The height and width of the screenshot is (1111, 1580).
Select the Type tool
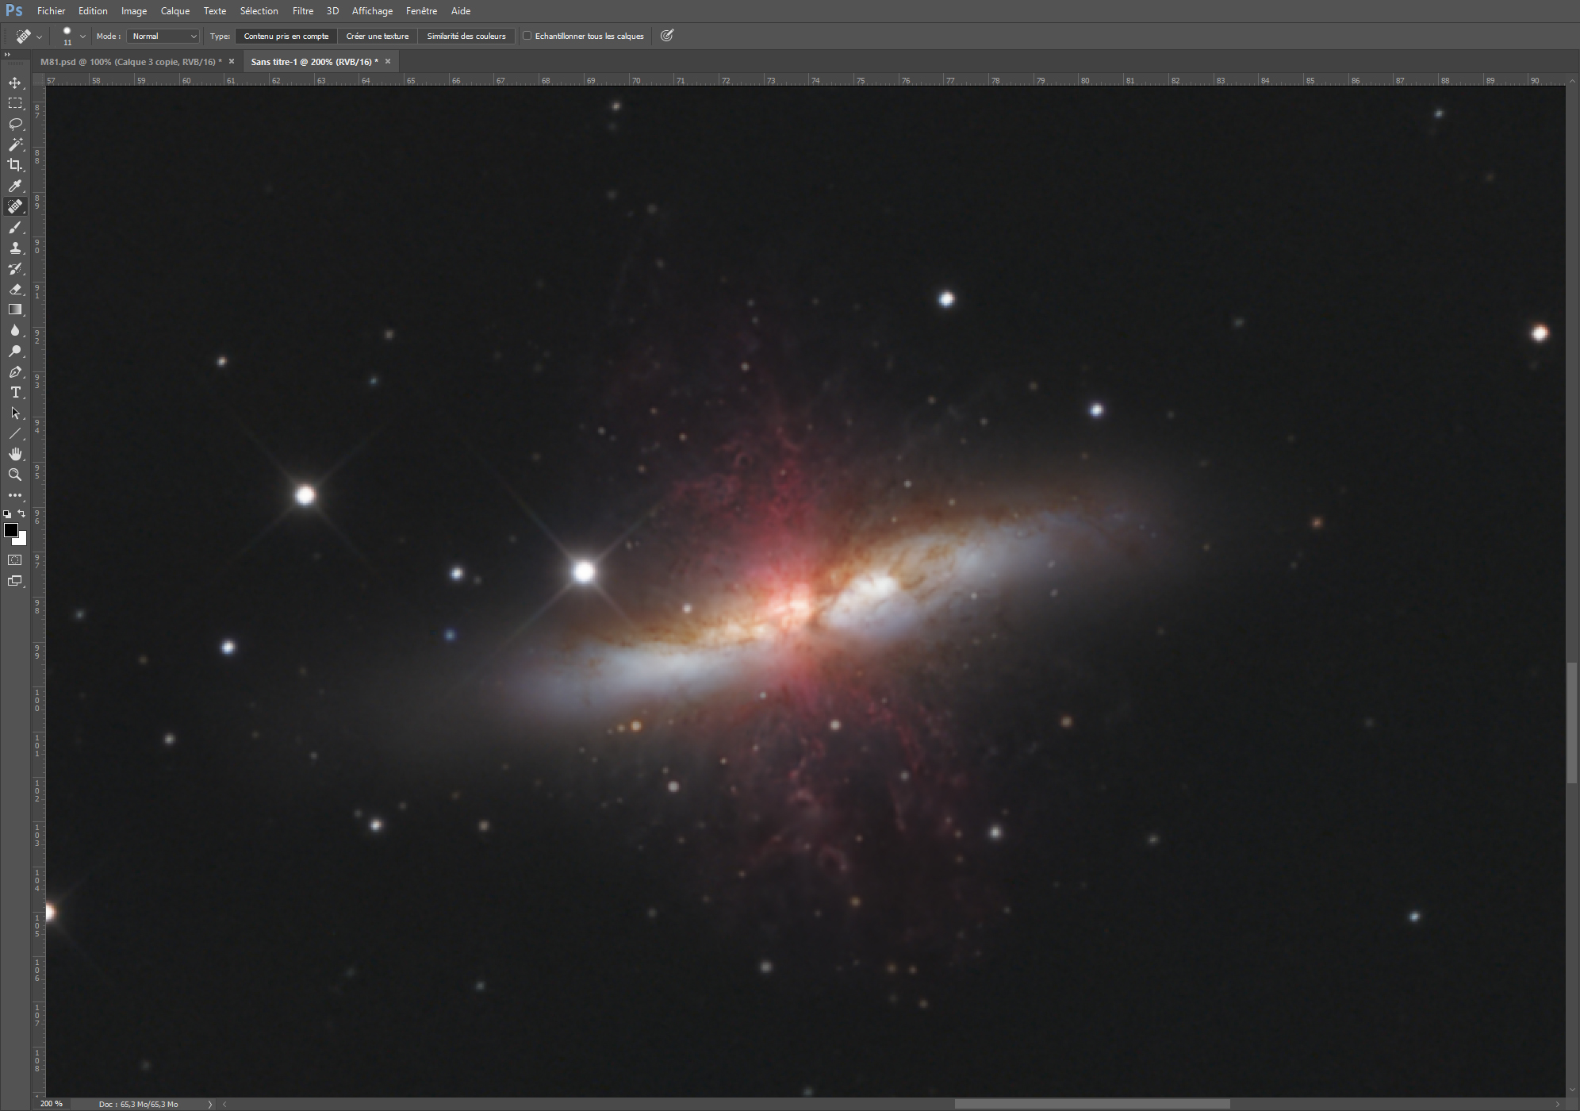pyautogui.click(x=15, y=392)
